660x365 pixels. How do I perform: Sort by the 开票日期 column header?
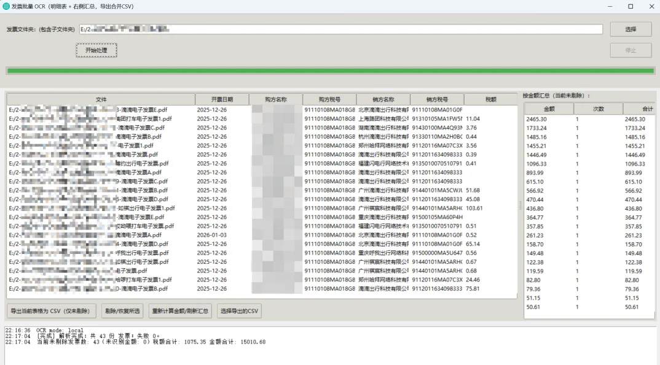point(222,99)
